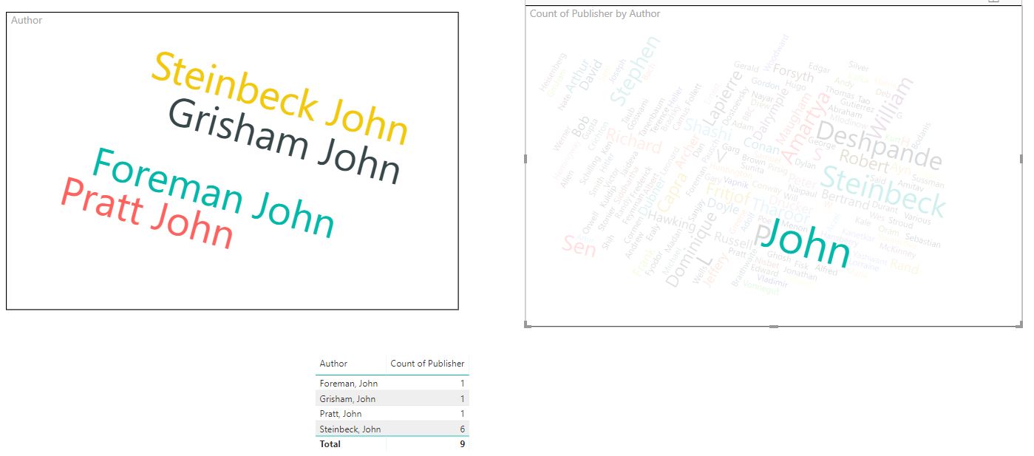Click the word 'Forsyth' in right word cloud
Viewport: 1034px width, 456px height.
click(794, 74)
